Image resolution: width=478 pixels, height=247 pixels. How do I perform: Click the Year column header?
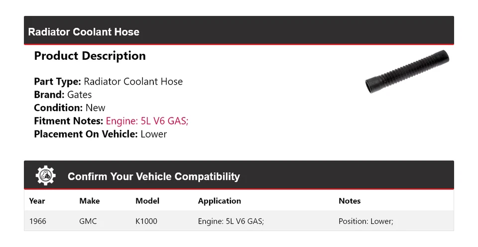click(37, 201)
